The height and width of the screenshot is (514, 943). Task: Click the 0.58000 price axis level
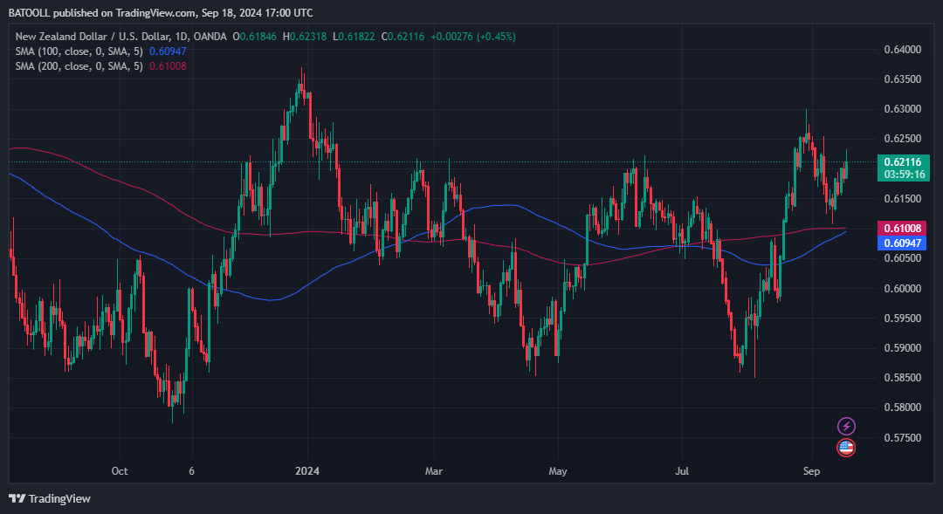point(903,408)
